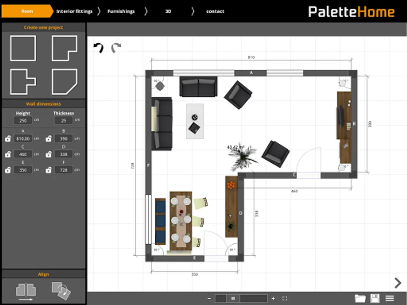Toggle the lock for wall C
This screenshot has width=407, height=305.
point(7,155)
